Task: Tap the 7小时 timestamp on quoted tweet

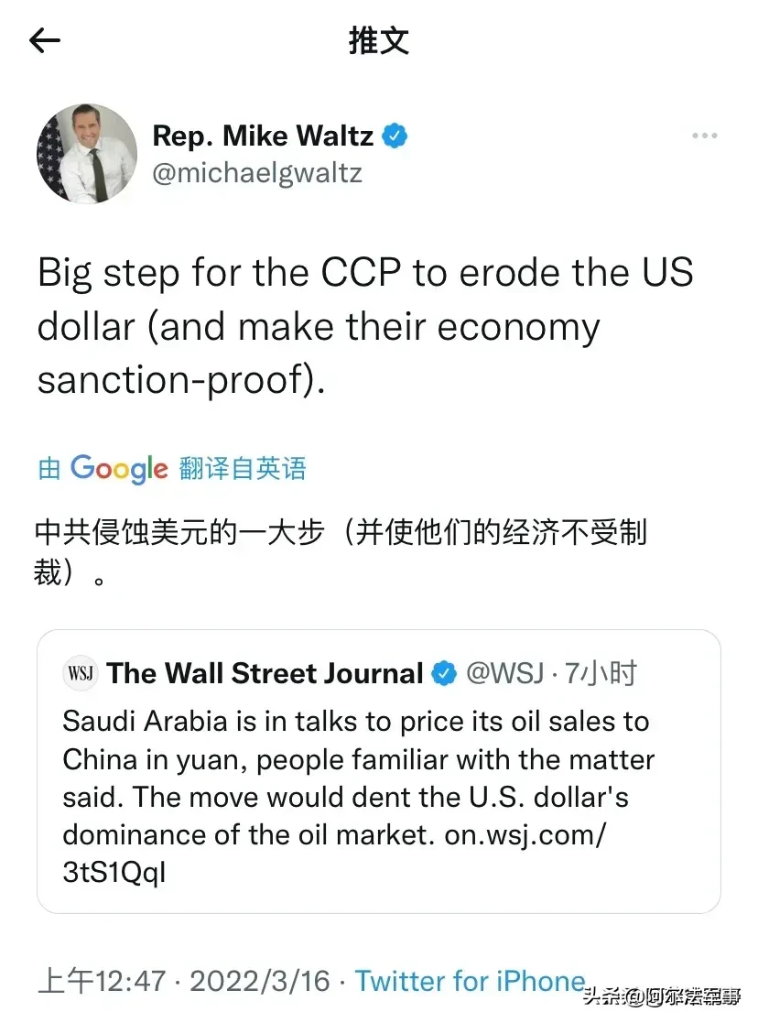Action: tap(601, 674)
